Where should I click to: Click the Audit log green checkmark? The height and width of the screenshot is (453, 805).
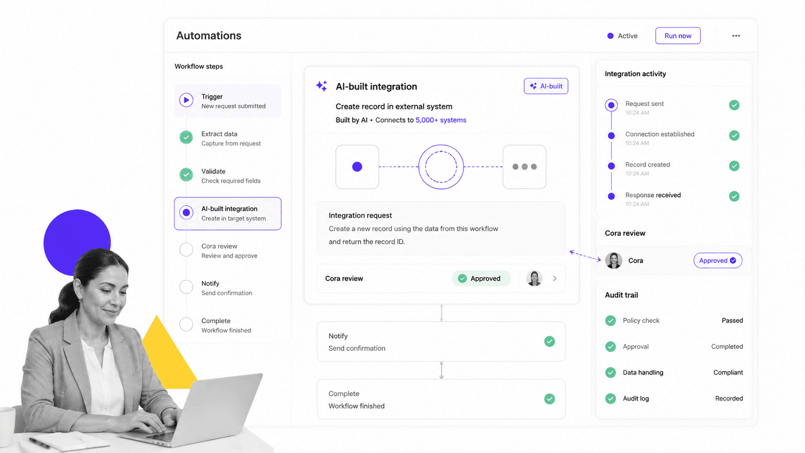click(610, 399)
